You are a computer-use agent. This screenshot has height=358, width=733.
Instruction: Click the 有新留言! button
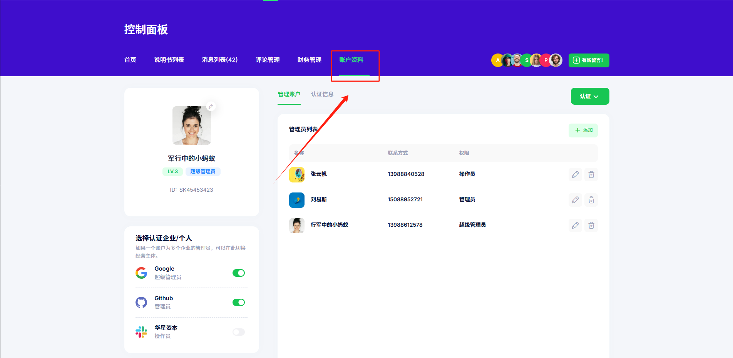589,60
